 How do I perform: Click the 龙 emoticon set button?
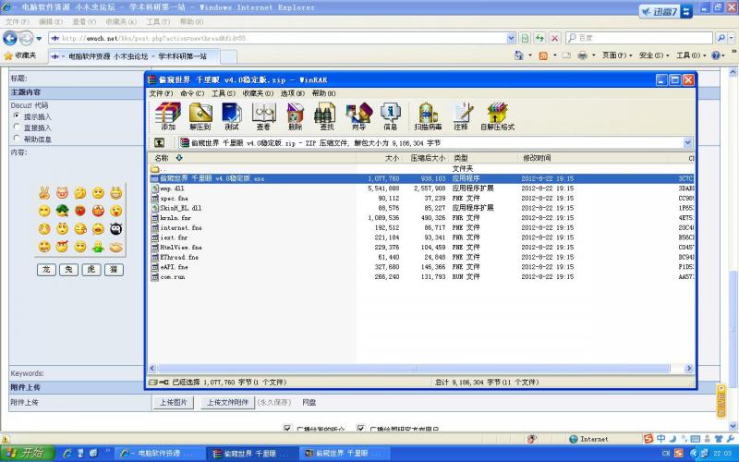tap(46, 269)
